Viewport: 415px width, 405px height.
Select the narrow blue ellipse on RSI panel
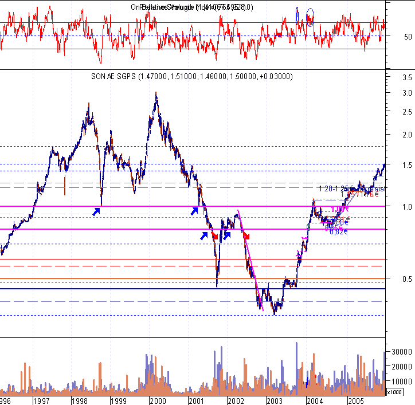(297, 16)
